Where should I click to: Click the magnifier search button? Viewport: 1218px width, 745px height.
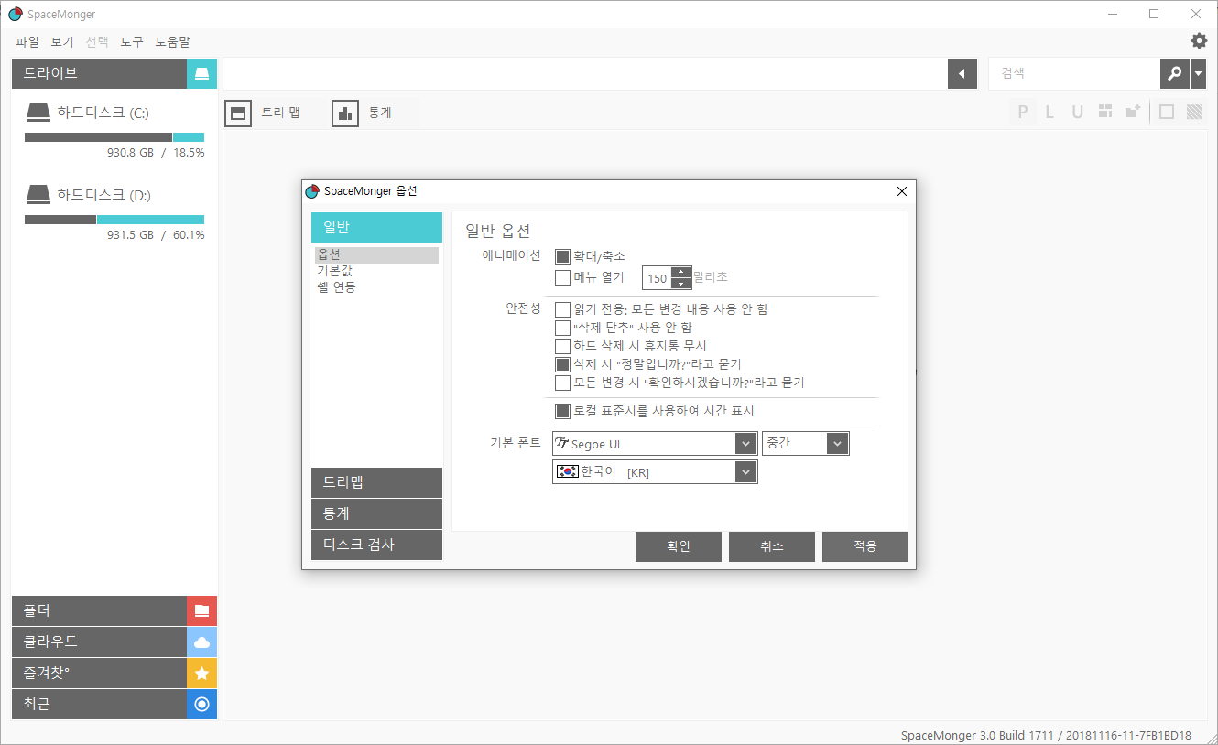1175,73
